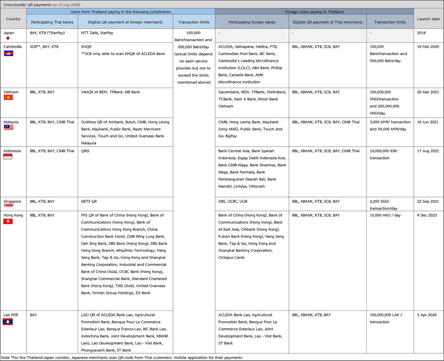Viewport: 444px width, 361px height.
Task: Select the Lao PDR flag icon
Action: [8, 322]
